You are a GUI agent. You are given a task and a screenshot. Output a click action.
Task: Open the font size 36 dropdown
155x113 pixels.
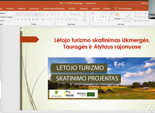41,15
